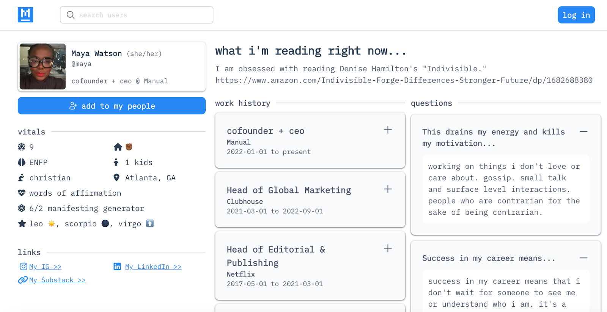Open the My LinkedIn link
Viewport: 607px width, 312px height.
coord(153,267)
